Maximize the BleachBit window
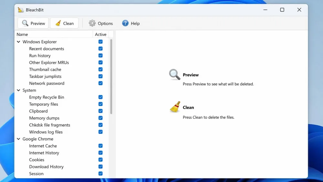 click(282, 10)
